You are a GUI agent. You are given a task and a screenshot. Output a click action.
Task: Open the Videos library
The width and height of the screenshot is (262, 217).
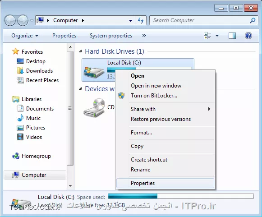click(x=34, y=137)
